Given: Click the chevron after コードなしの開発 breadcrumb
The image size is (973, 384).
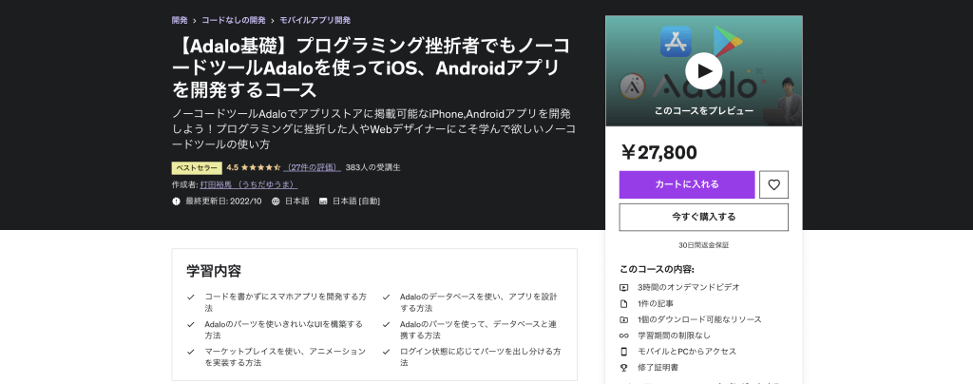Looking at the screenshot, I should (x=273, y=21).
